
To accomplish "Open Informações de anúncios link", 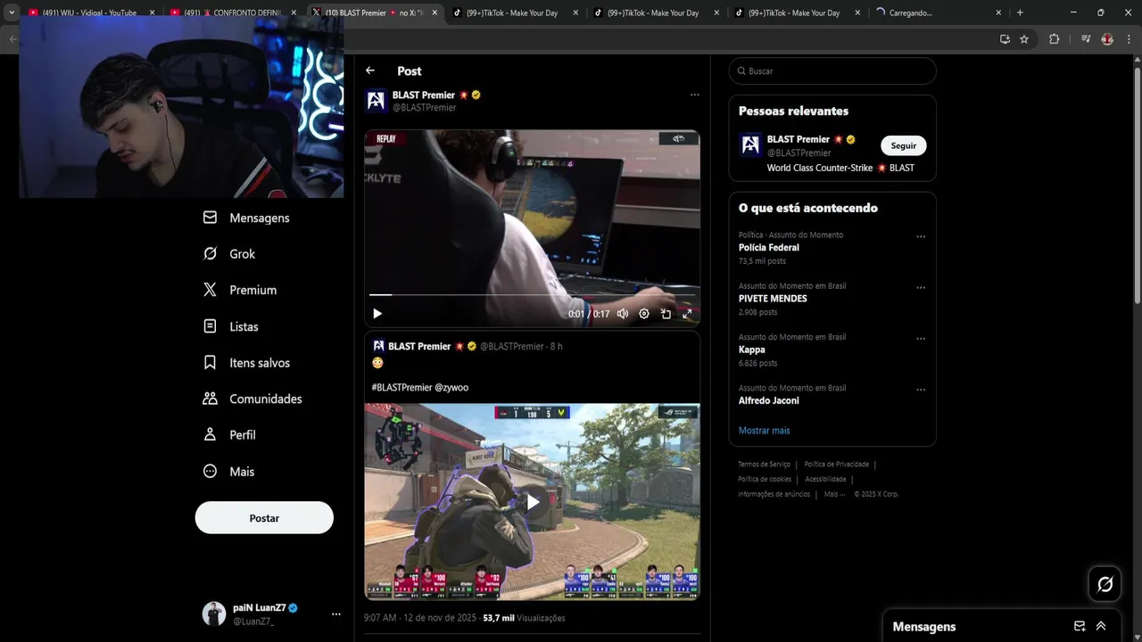I will pos(774,494).
